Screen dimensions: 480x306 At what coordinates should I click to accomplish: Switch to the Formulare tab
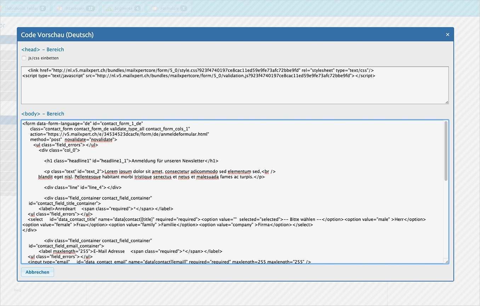(169, 8)
